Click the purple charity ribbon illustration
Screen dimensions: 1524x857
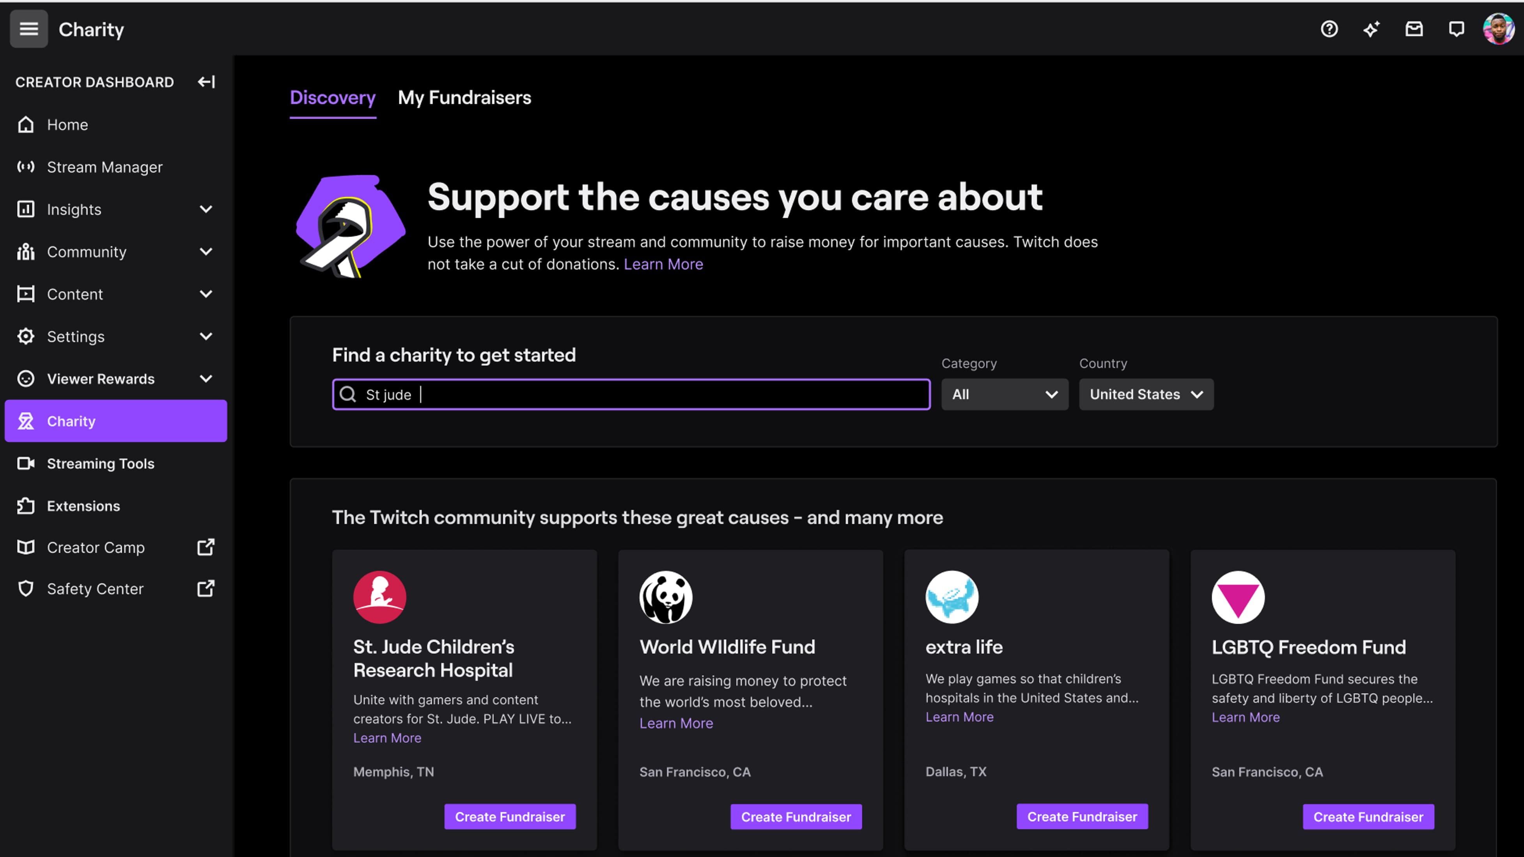(x=351, y=226)
